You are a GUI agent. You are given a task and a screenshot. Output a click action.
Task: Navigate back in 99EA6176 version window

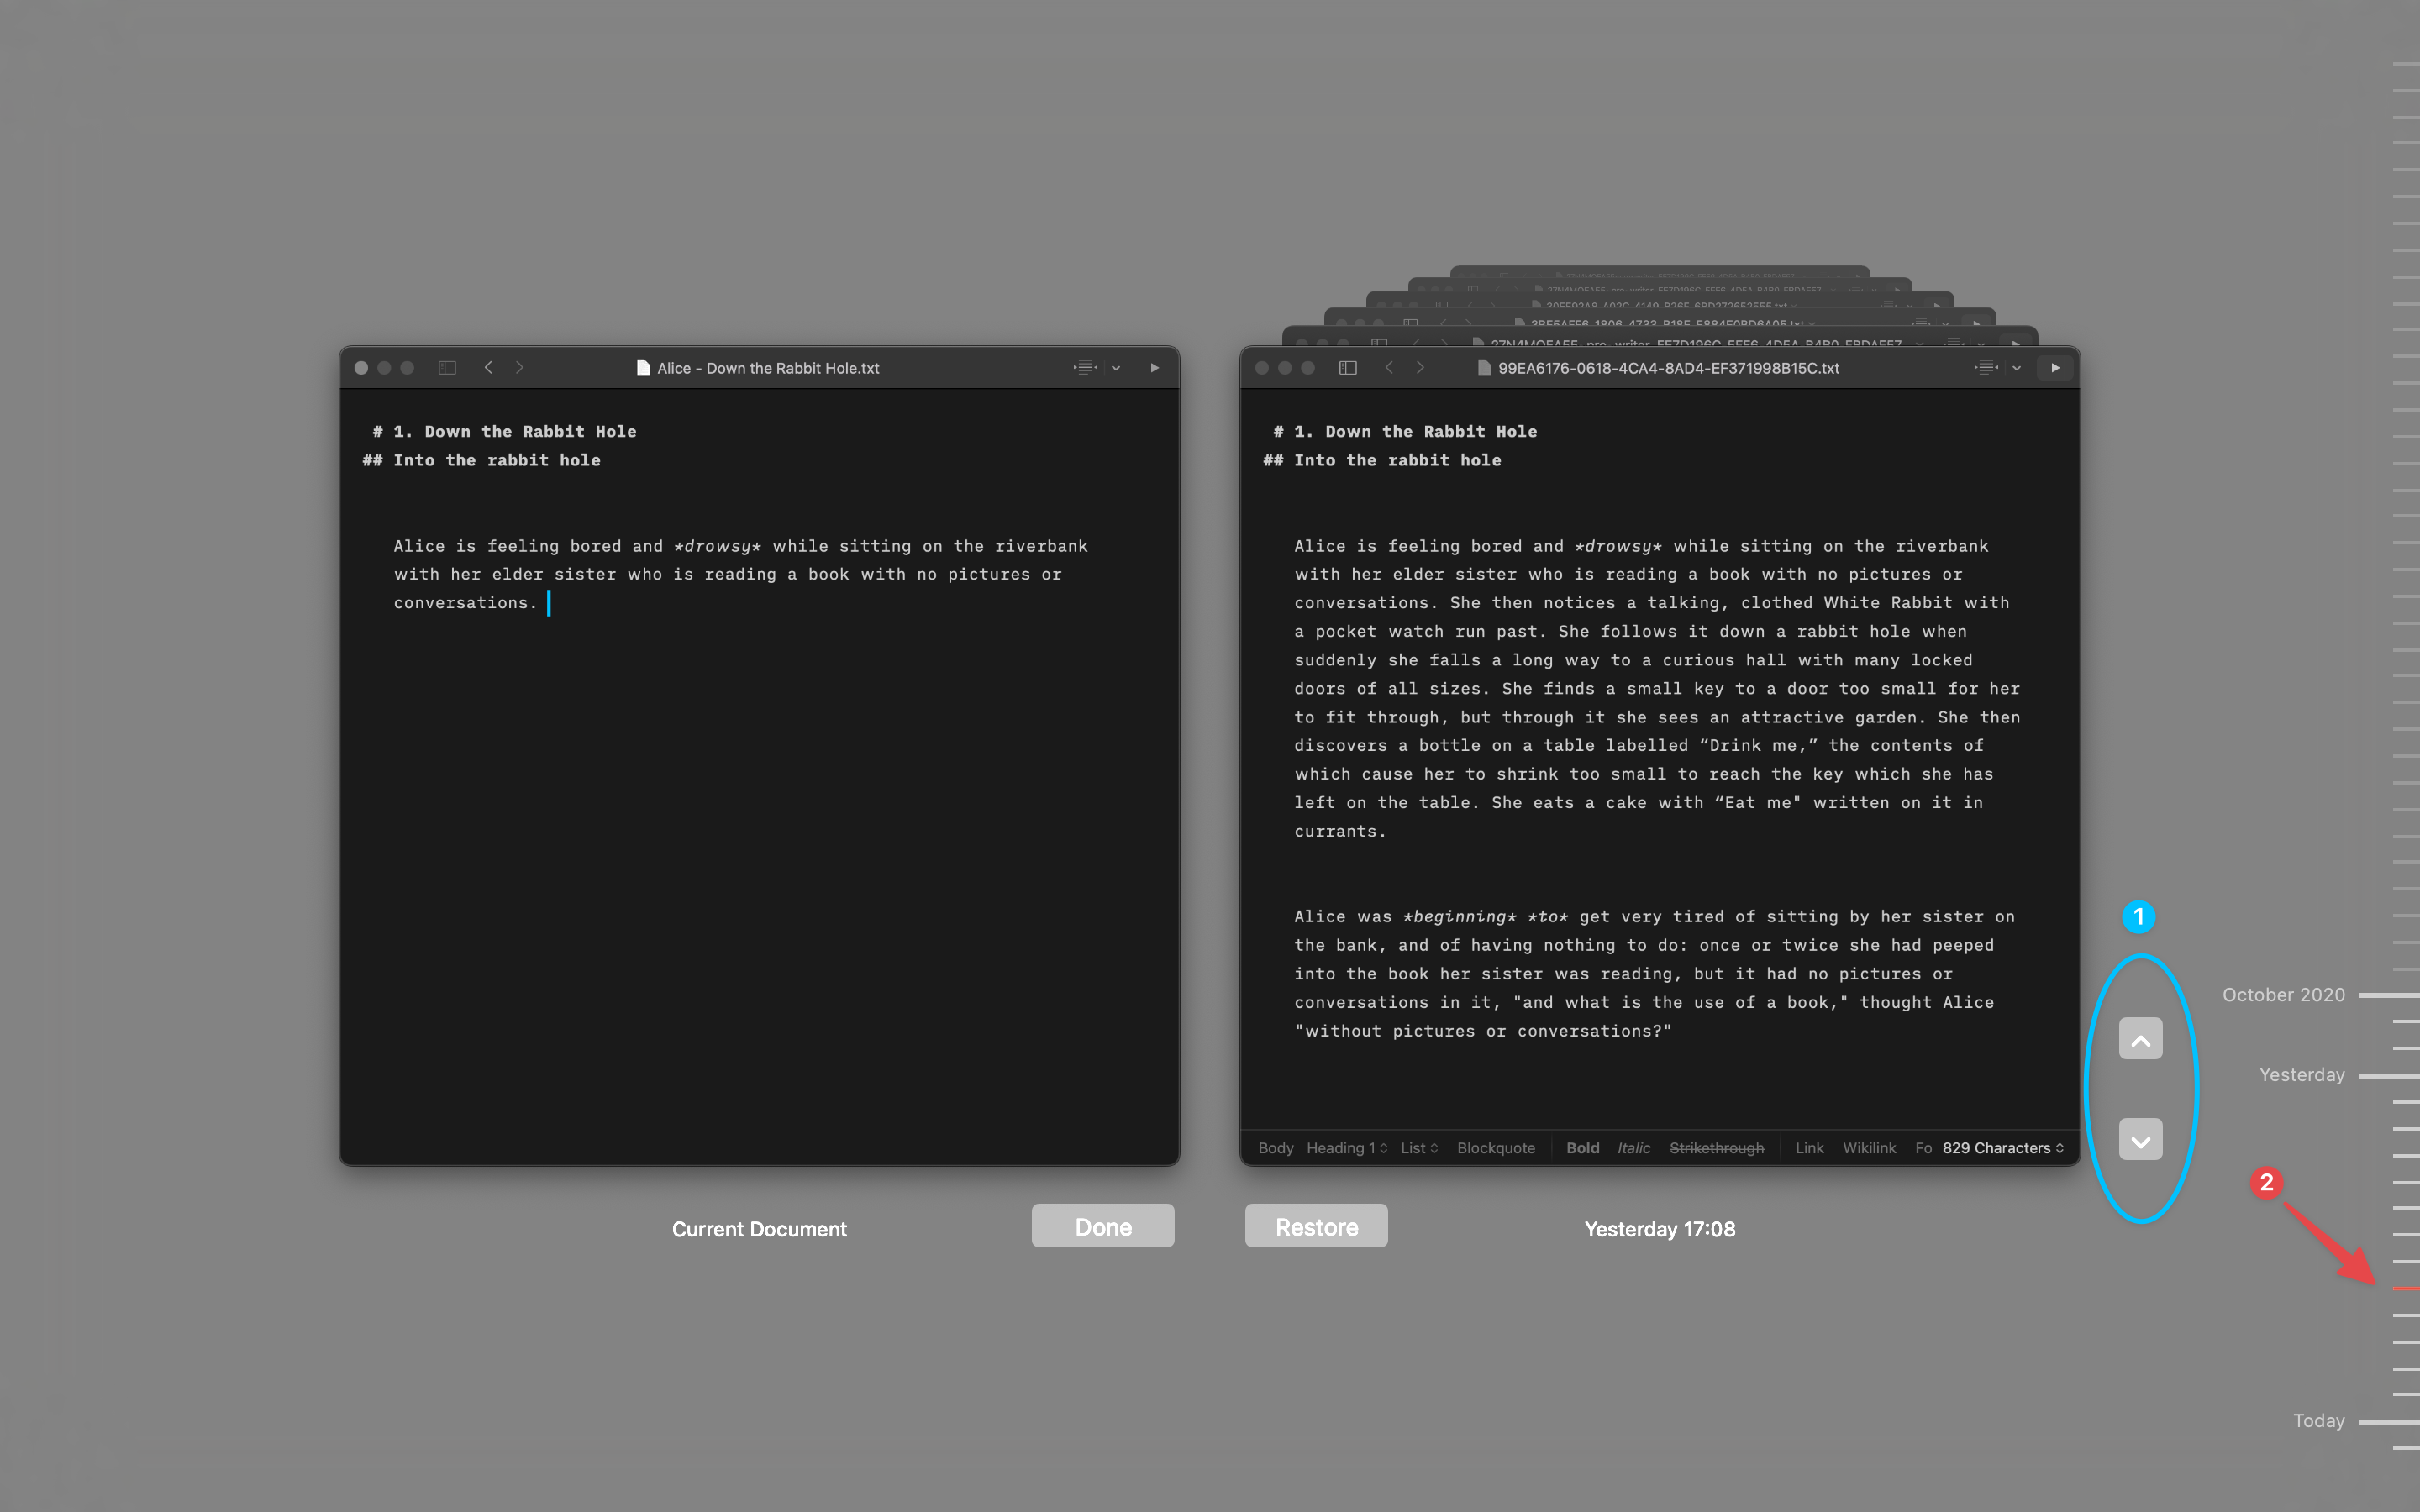pos(1389,368)
